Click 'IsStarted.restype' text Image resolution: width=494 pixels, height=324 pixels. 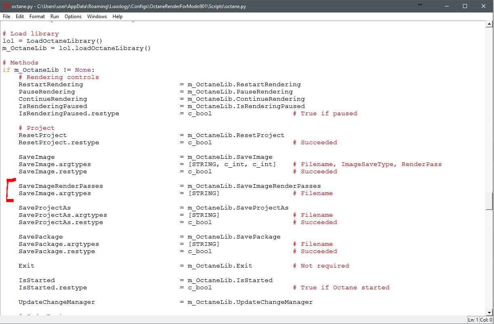coord(53,288)
